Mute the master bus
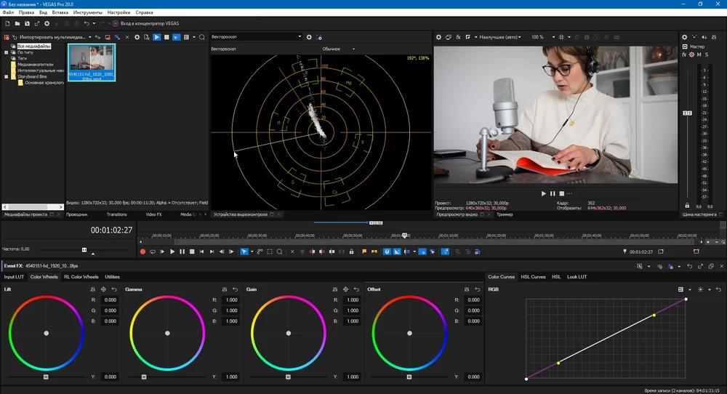This screenshot has height=394, width=727. click(x=699, y=55)
